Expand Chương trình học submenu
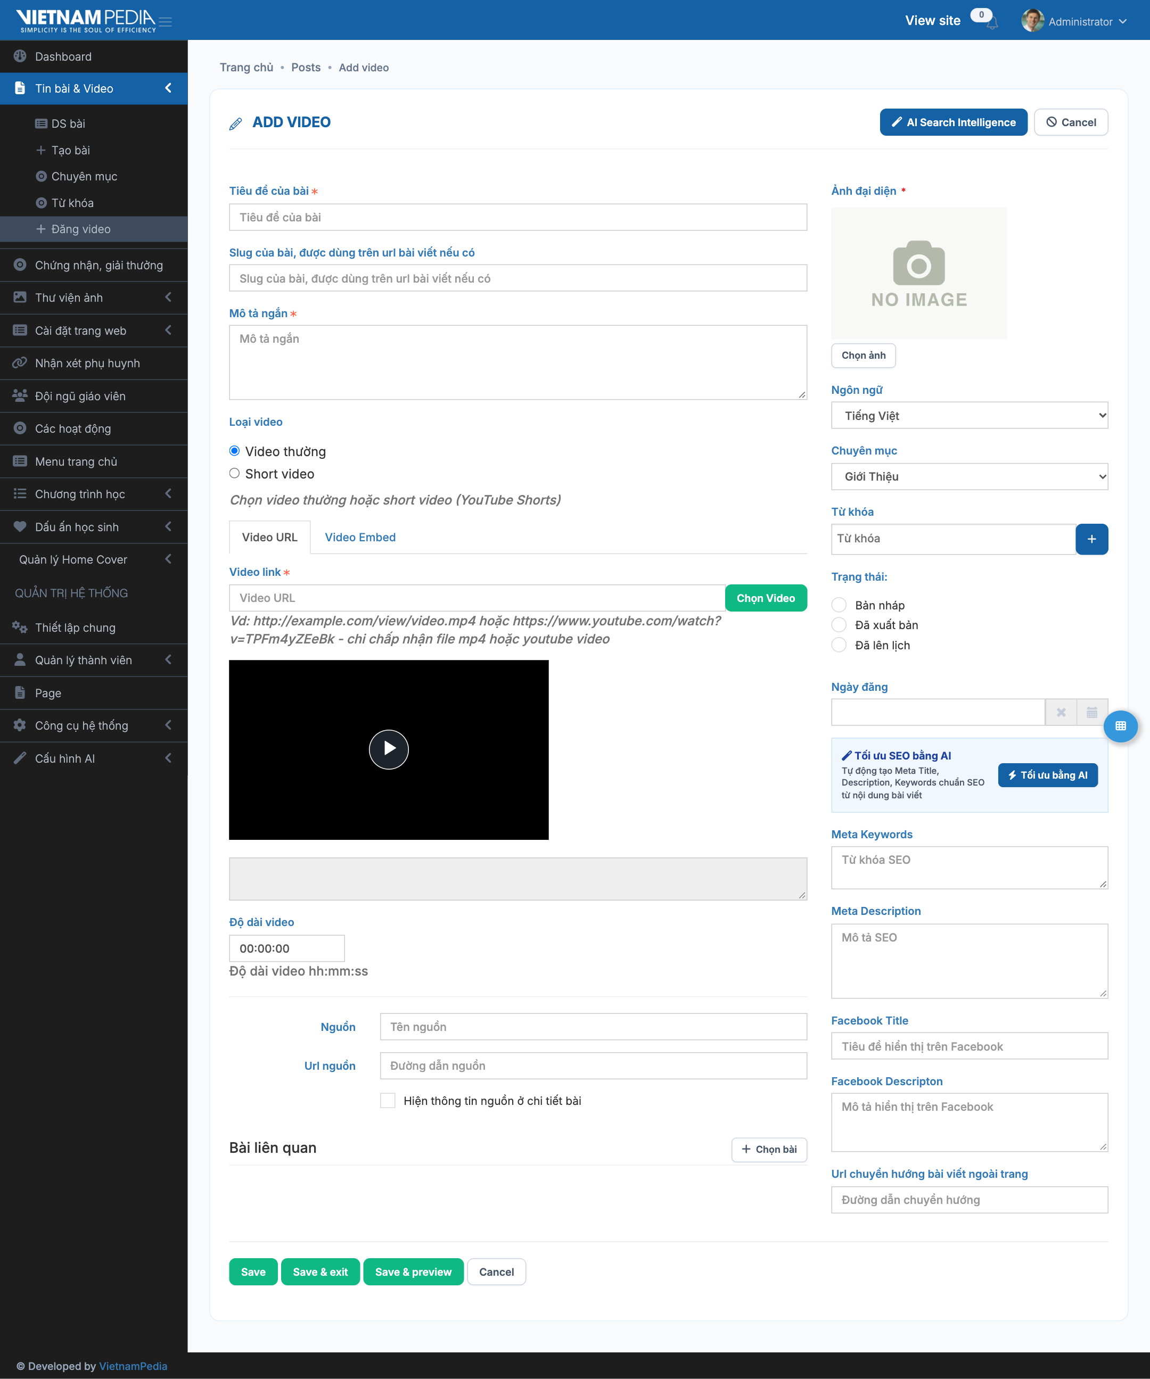 click(94, 494)
